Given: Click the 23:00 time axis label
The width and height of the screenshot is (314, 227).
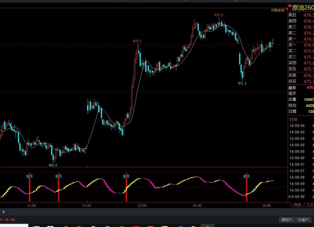Looking at the screenshot, I should [x=142, y=206].
